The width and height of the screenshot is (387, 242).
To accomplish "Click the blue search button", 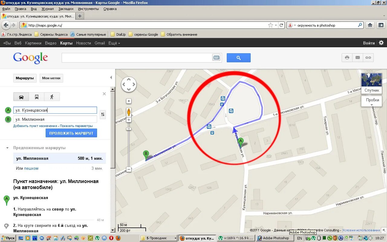I will [x=239, y=58].
